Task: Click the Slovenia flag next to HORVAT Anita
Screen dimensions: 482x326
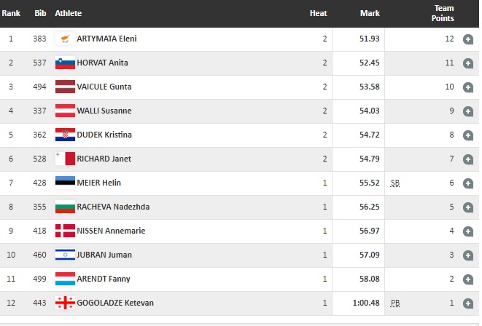Action: pyautogui.click(x=66, y=63)
